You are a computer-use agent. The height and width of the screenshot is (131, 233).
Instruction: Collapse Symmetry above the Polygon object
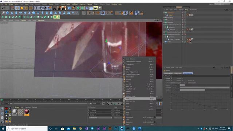(165, 27)
